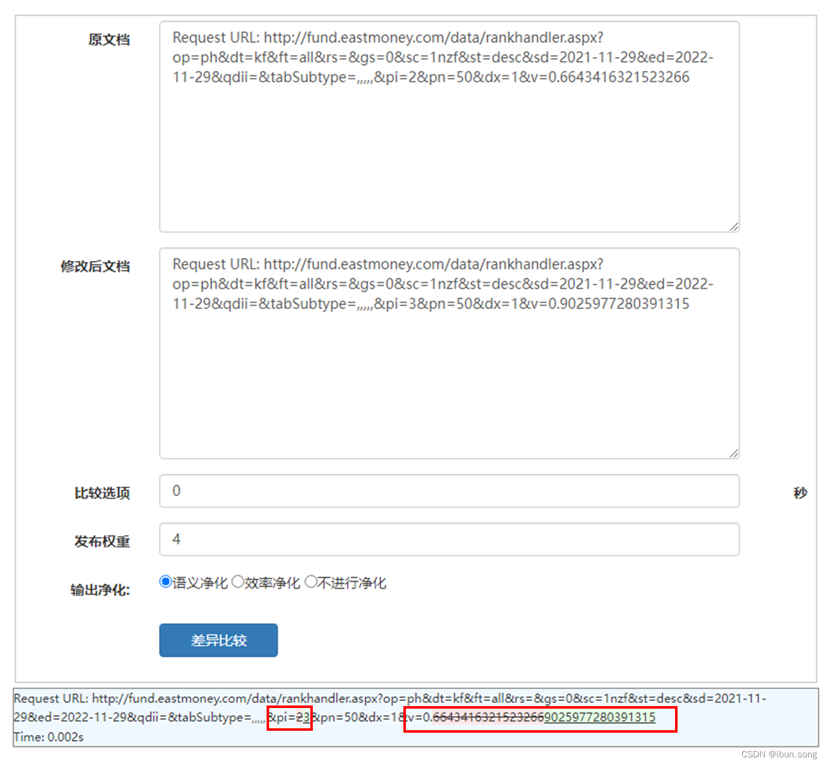Screen dimensions: 827x765
Task: Click the 比较选项 label
Action: tap(102, 493)
